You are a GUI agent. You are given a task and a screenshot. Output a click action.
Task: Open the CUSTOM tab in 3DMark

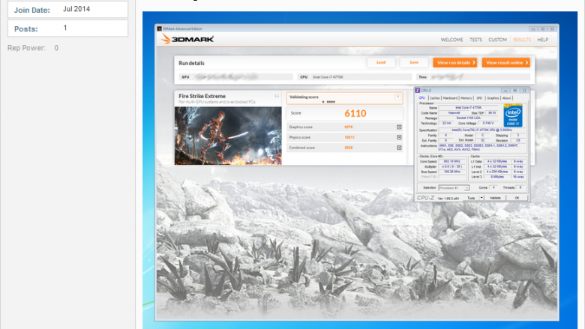(x=498, y=40)
